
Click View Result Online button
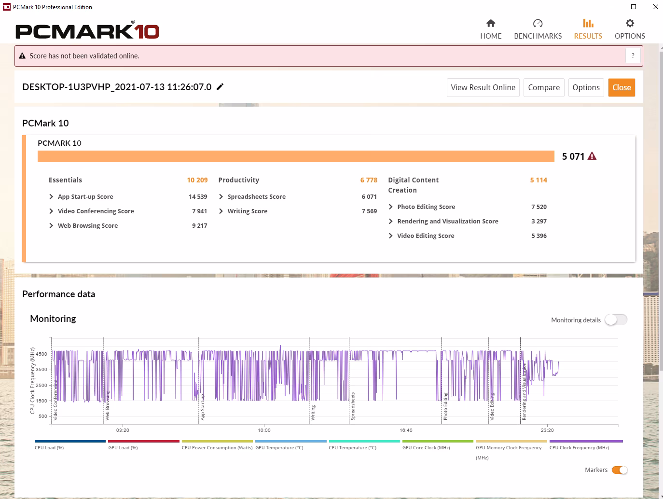pyautogui.click(x=483, y=87)
